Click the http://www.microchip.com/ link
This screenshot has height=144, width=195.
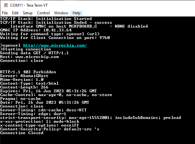(55, 45)
